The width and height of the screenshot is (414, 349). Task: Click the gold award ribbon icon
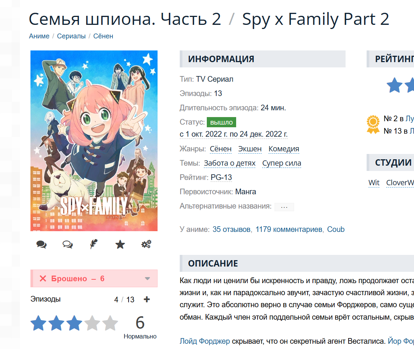click(373, 125)
